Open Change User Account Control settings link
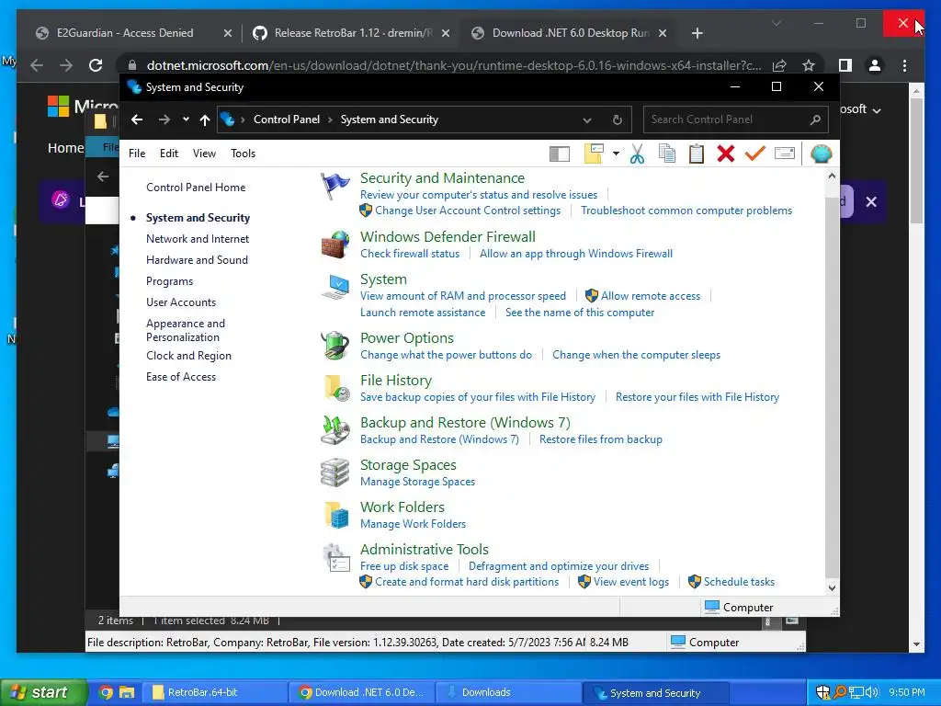The image size is (941, 706). 468,211
